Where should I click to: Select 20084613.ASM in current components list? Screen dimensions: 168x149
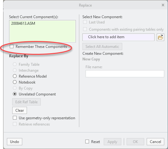click(23, 23)
